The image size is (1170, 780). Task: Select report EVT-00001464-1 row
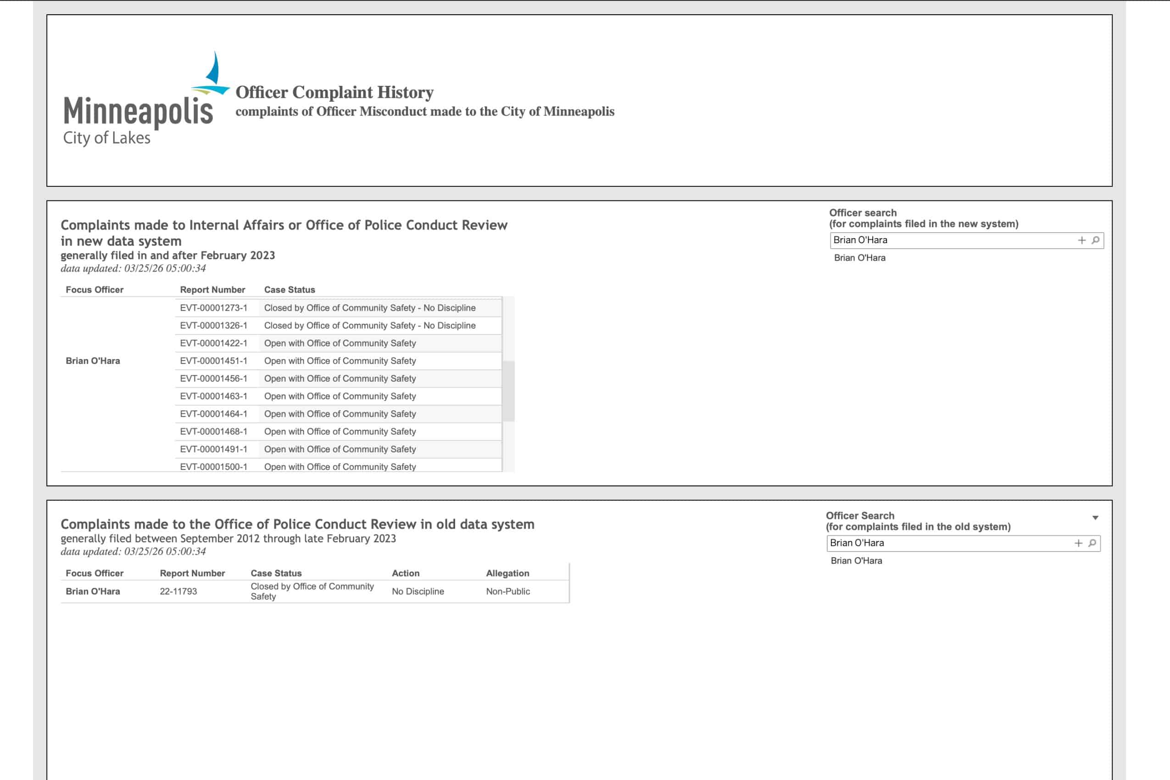coord(213,414)
